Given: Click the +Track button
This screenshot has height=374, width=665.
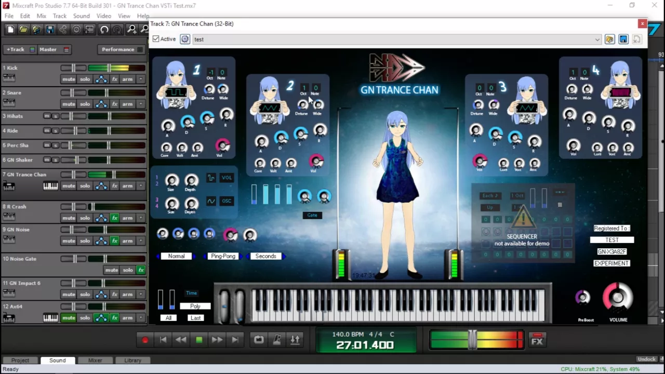Looking at the screenshot, I should tap(19, 49).
